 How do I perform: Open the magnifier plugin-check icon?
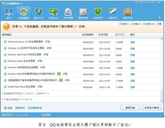click(x=83, y=12)
